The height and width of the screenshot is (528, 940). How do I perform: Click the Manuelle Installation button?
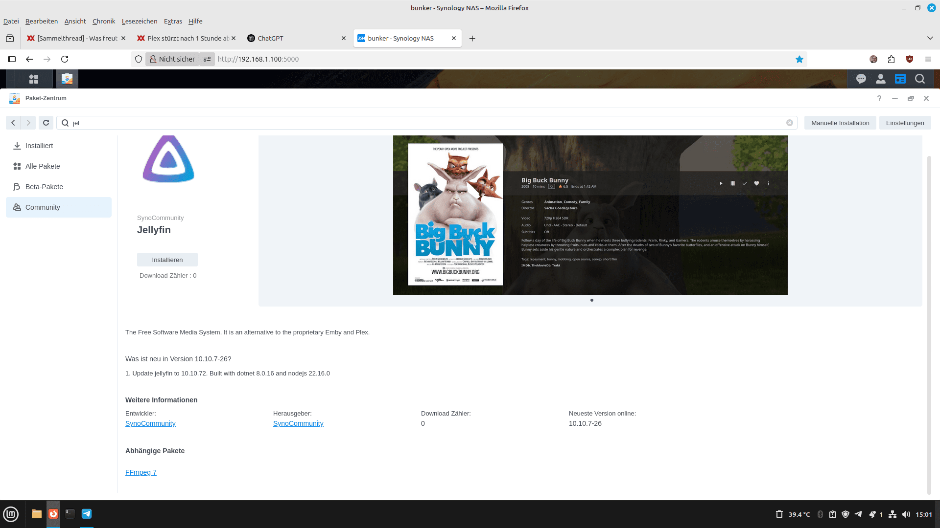tap(840, 123)
